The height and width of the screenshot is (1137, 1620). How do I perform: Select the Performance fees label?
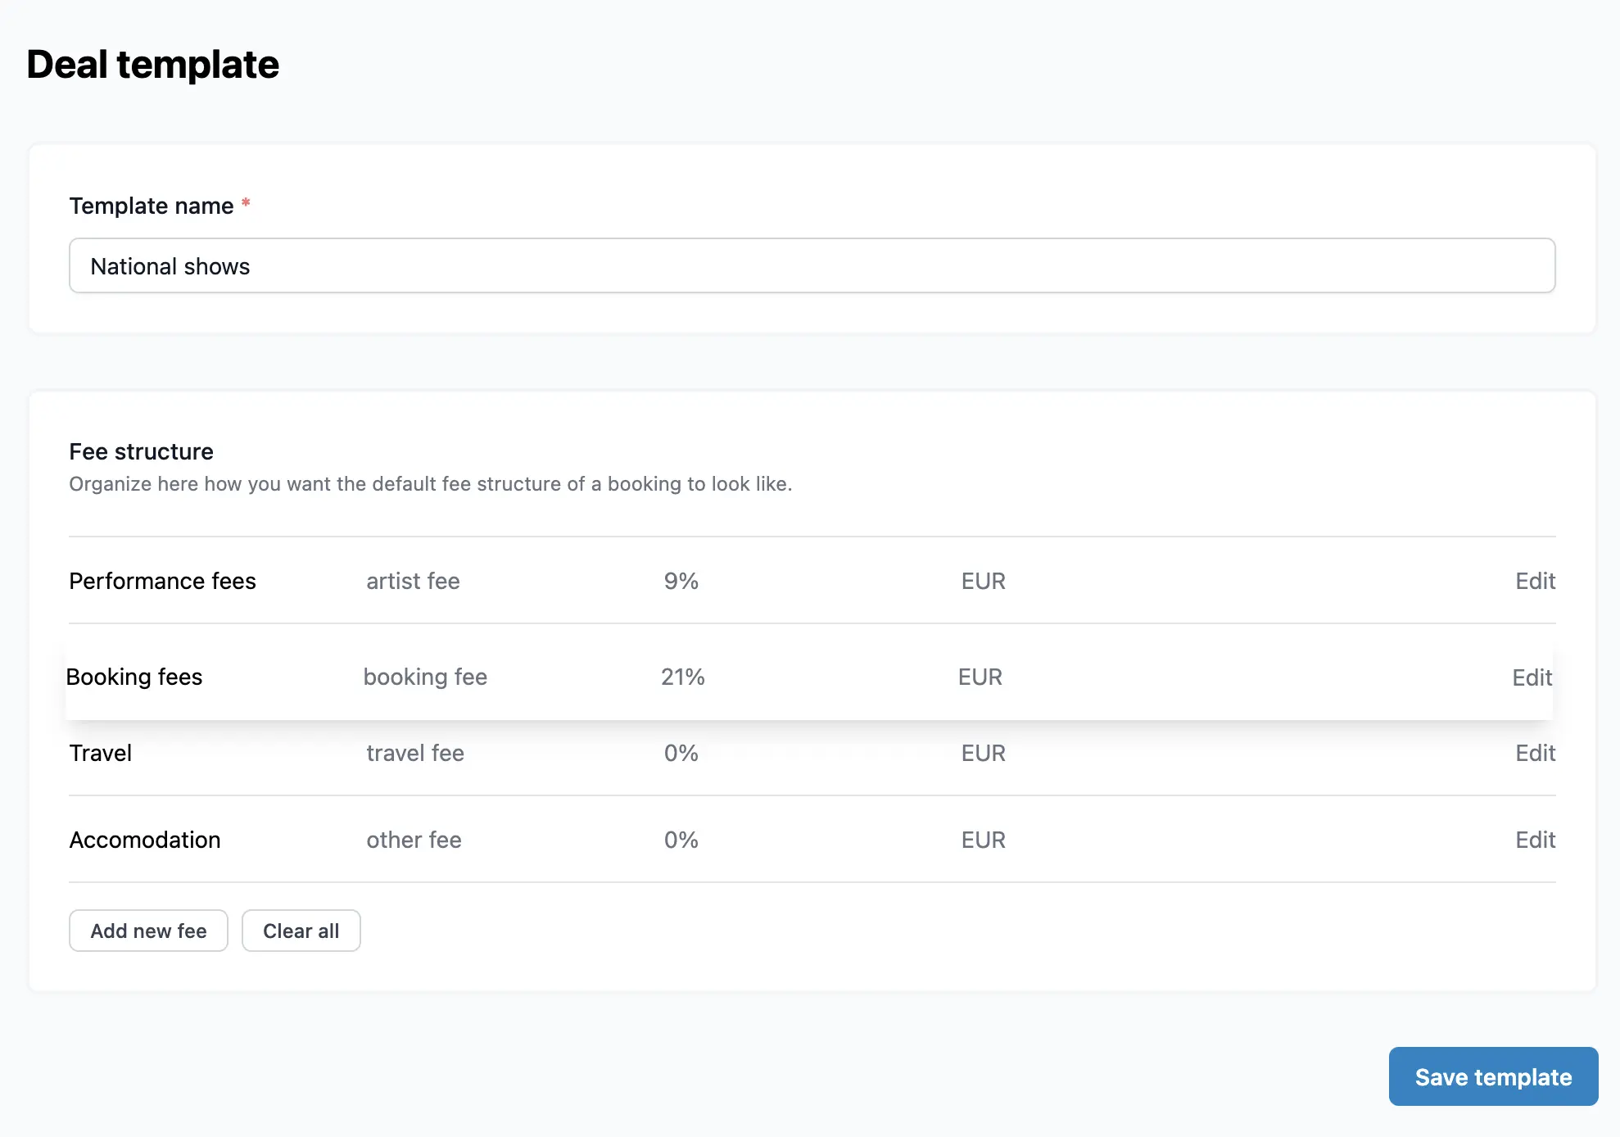tap(161, 581)
